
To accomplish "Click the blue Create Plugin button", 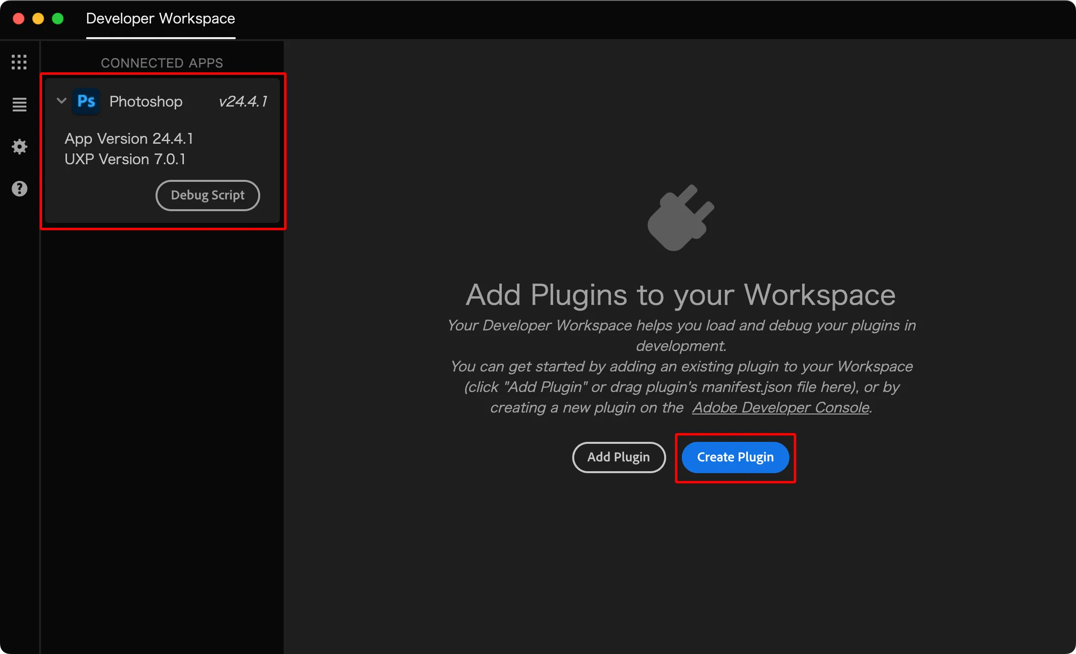I will (735, 457).
